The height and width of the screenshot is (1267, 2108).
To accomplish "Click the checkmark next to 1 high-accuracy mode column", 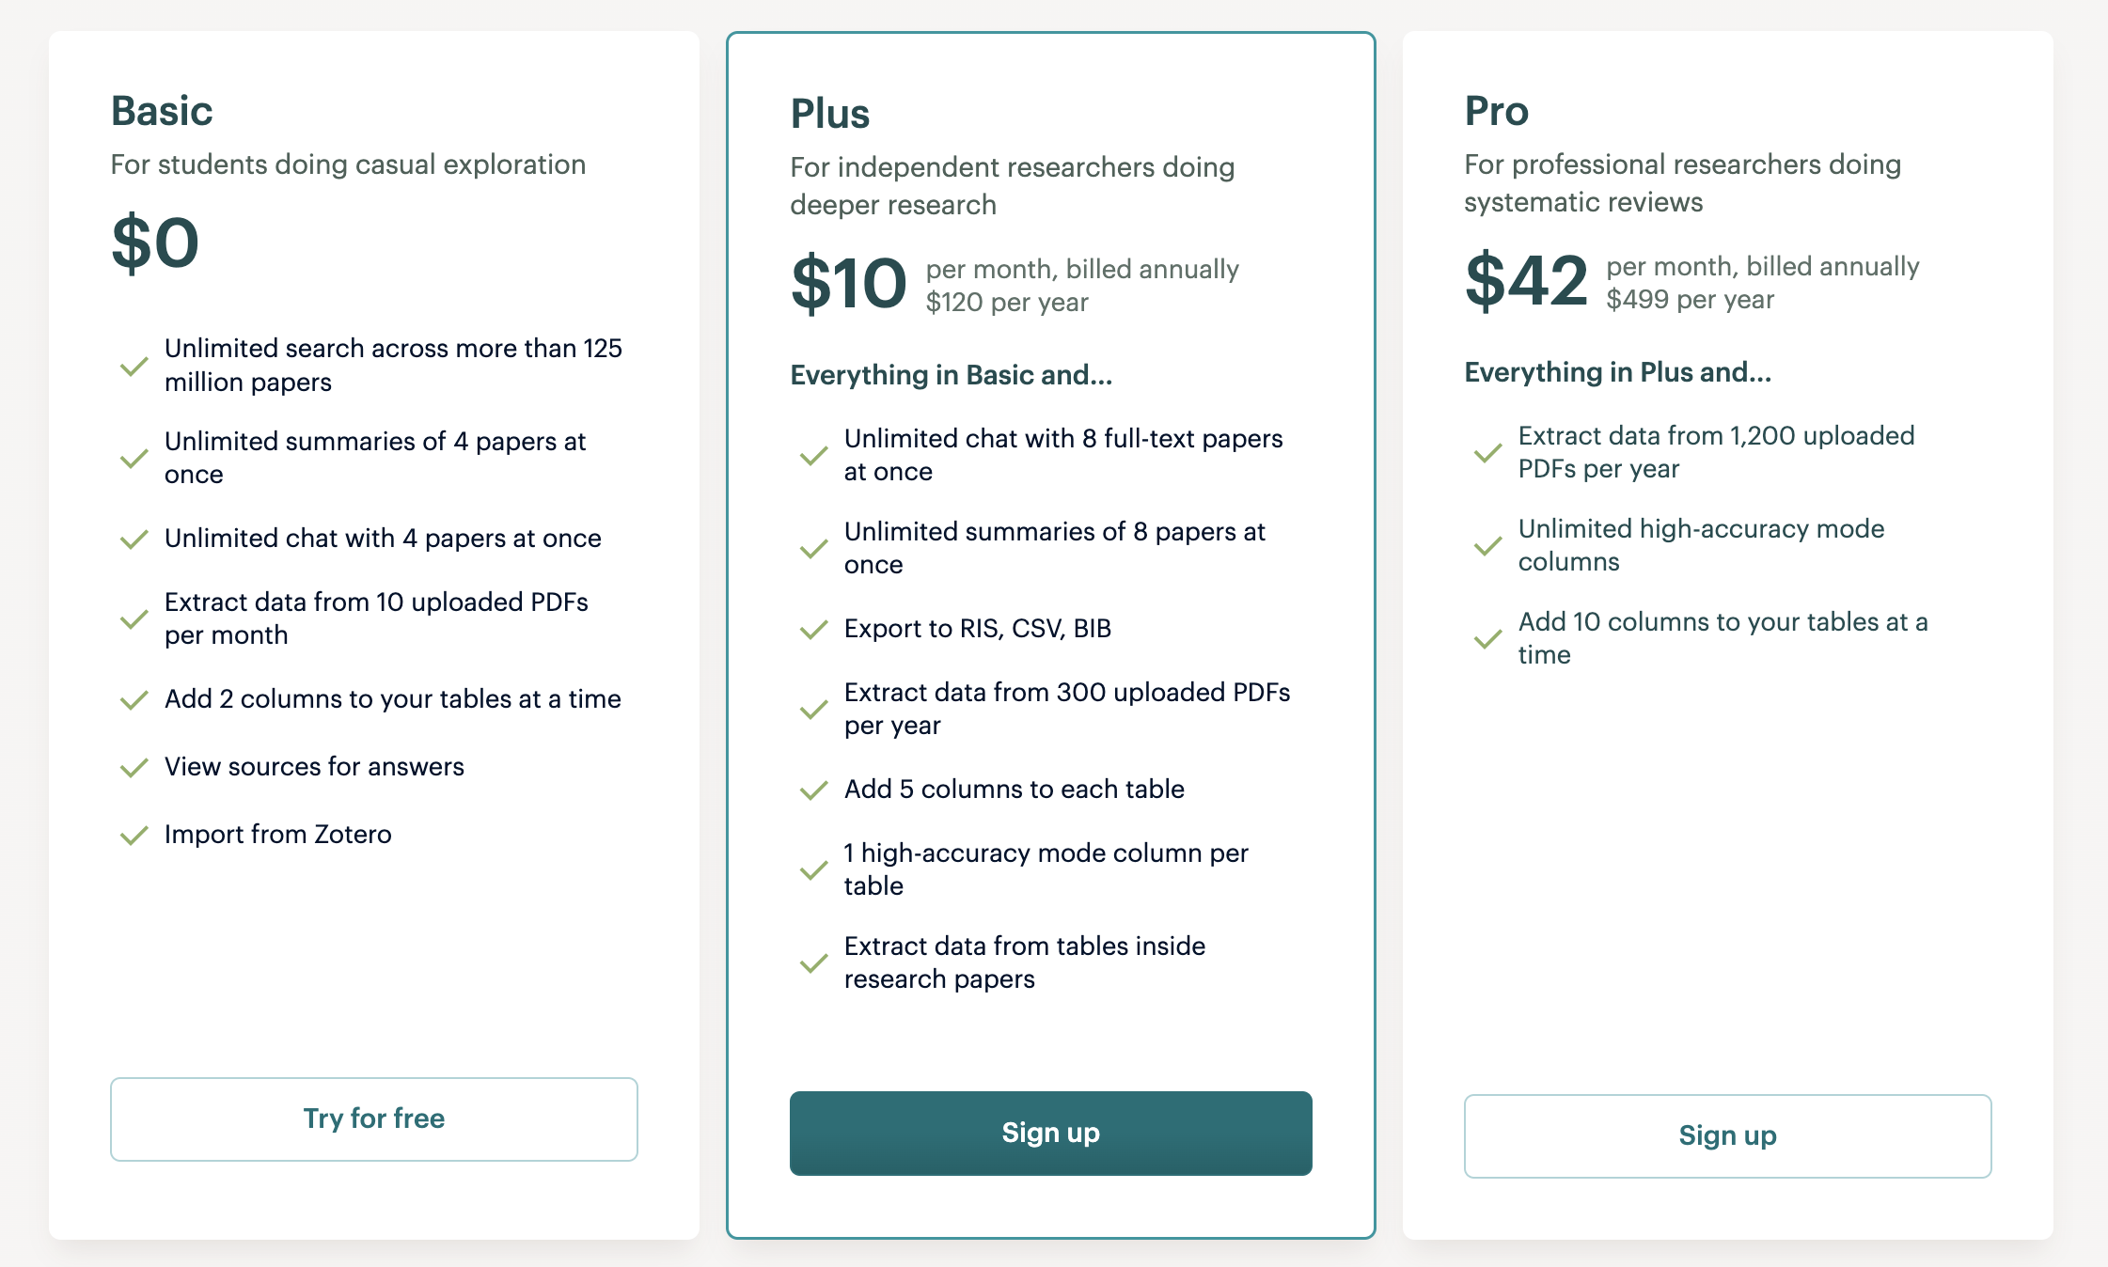I will (x=812, y=869).
